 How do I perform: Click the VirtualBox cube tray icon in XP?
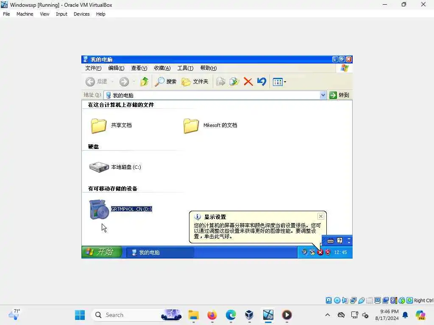click(x=312, y=252)
